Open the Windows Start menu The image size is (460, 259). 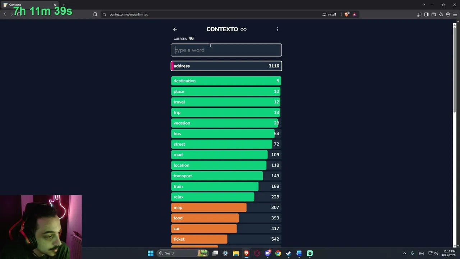pyautogui.click(x=151, y=253)
